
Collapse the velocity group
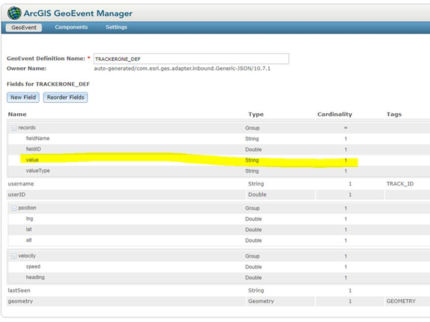click(14, 256)
